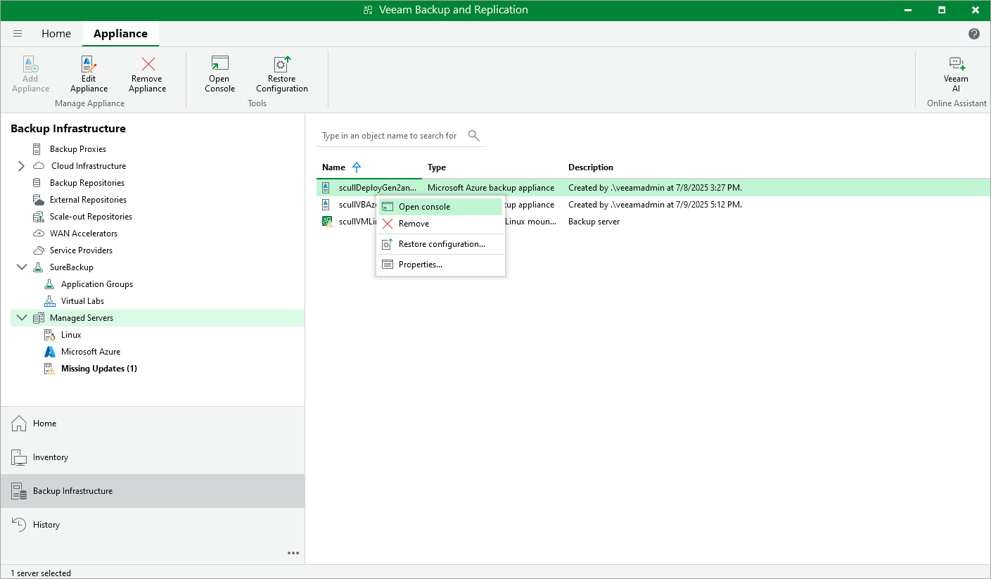The image size is (991, 579).
Task: Click the Virtual Labs icon
Action: coord(49,301)
